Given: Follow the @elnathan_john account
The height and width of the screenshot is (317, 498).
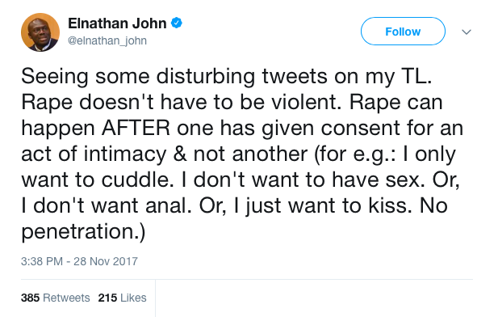Looking at the screenshot, I should 403,32.
